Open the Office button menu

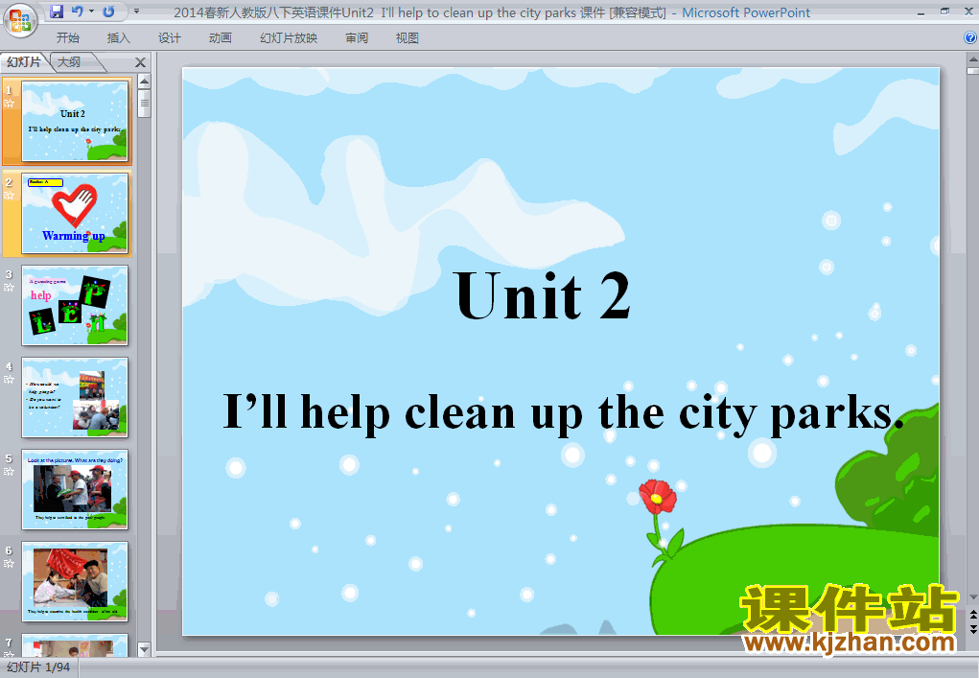20,20
